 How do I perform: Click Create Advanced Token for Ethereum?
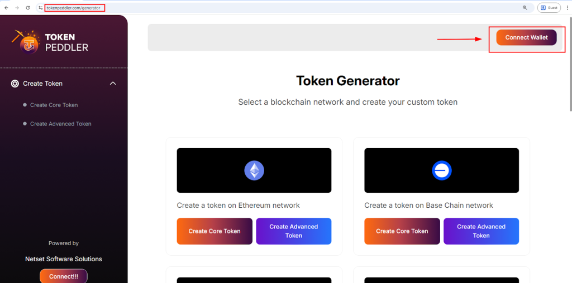pyautogui.click(x=293, y=231)
